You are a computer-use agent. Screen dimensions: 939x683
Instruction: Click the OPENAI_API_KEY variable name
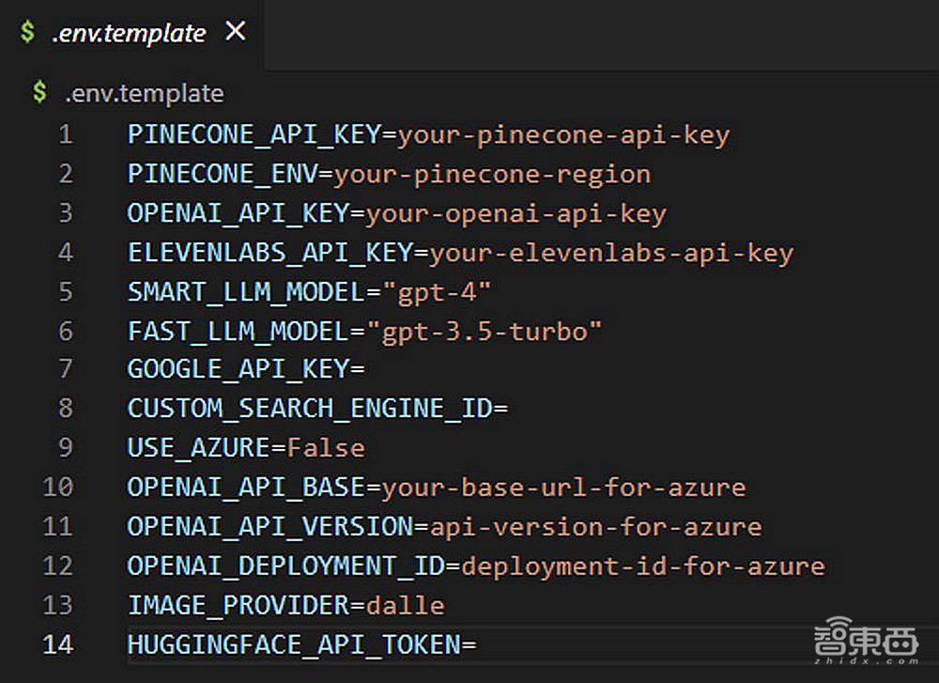(238, 213)
